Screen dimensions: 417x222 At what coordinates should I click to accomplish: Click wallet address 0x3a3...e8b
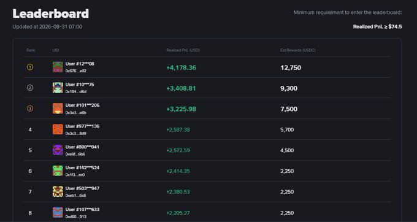(x=76, y=112)
